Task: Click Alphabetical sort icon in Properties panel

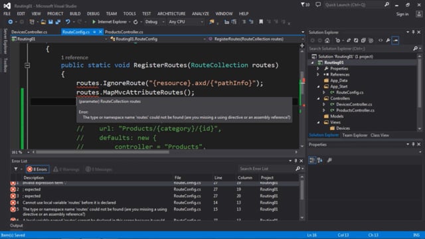Action: click(320, 160)
